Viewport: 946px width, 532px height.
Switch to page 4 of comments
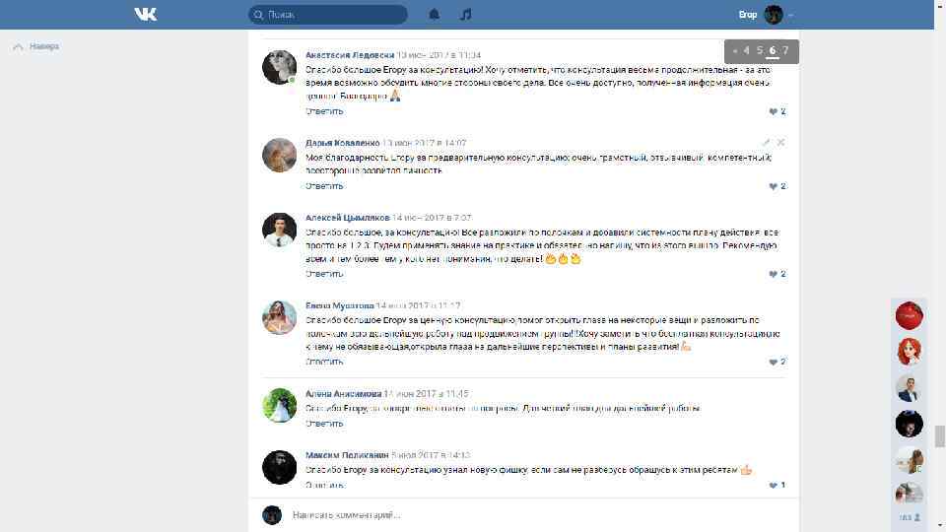pos(746,50)
